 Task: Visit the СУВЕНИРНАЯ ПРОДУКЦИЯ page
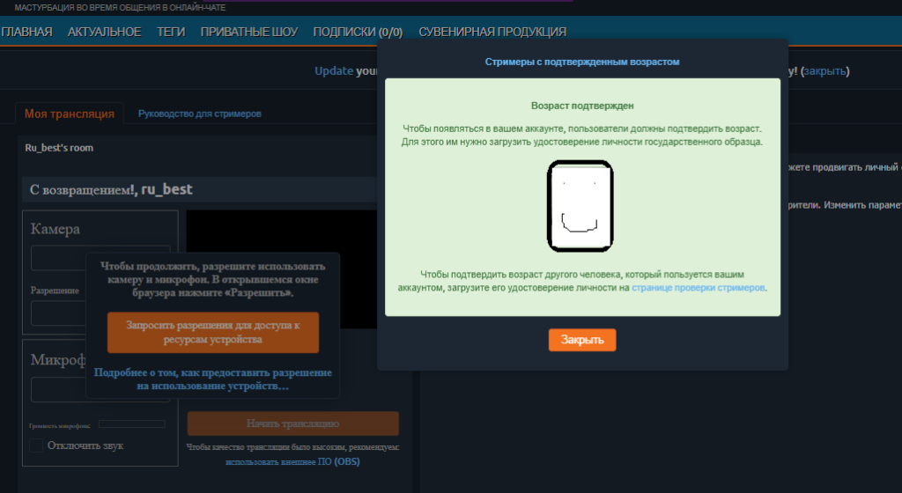pyautogui.click(x=492, y=32)
